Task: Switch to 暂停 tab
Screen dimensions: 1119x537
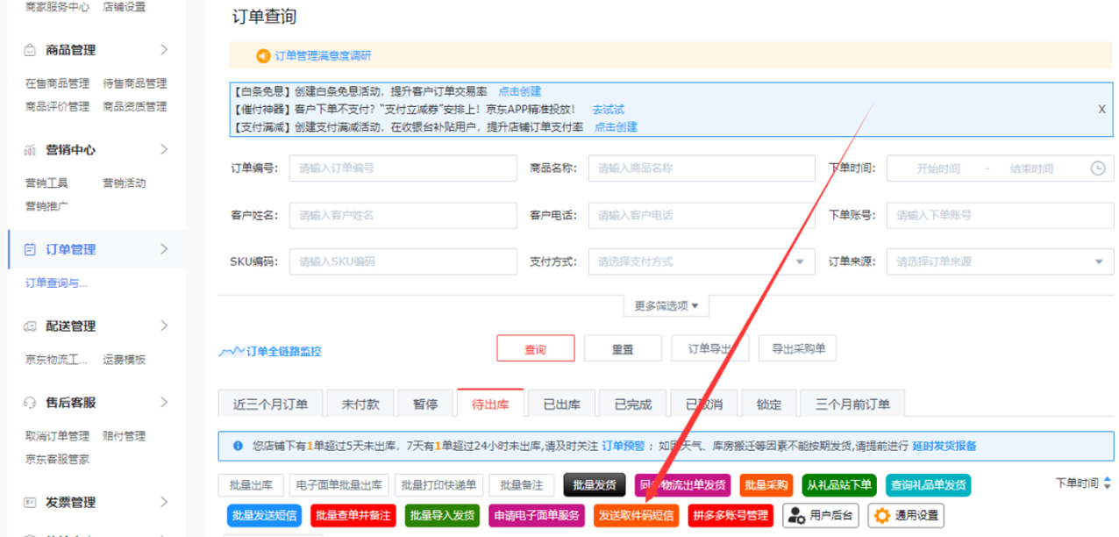Action: (425, 405)
